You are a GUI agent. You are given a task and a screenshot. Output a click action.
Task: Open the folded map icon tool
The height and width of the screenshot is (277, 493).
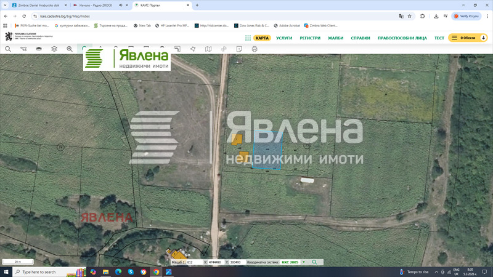click(208, 49)
